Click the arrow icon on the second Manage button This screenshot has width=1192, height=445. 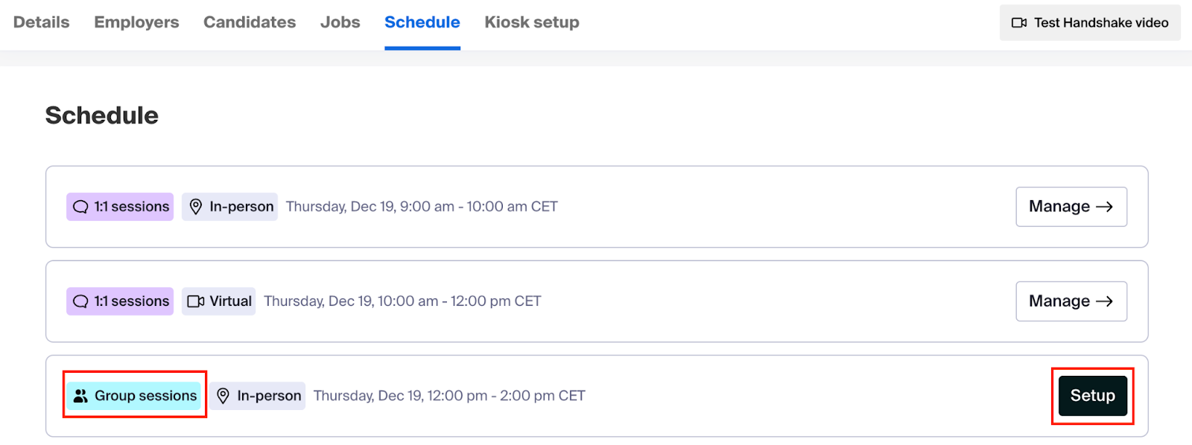[x=1105, y=301]
